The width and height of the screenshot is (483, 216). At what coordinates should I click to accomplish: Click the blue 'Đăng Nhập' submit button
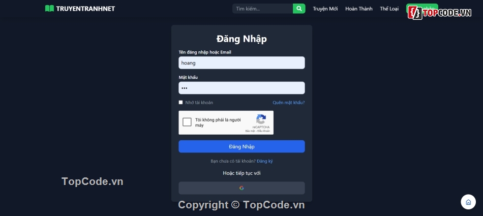click(x=242, y=146)
